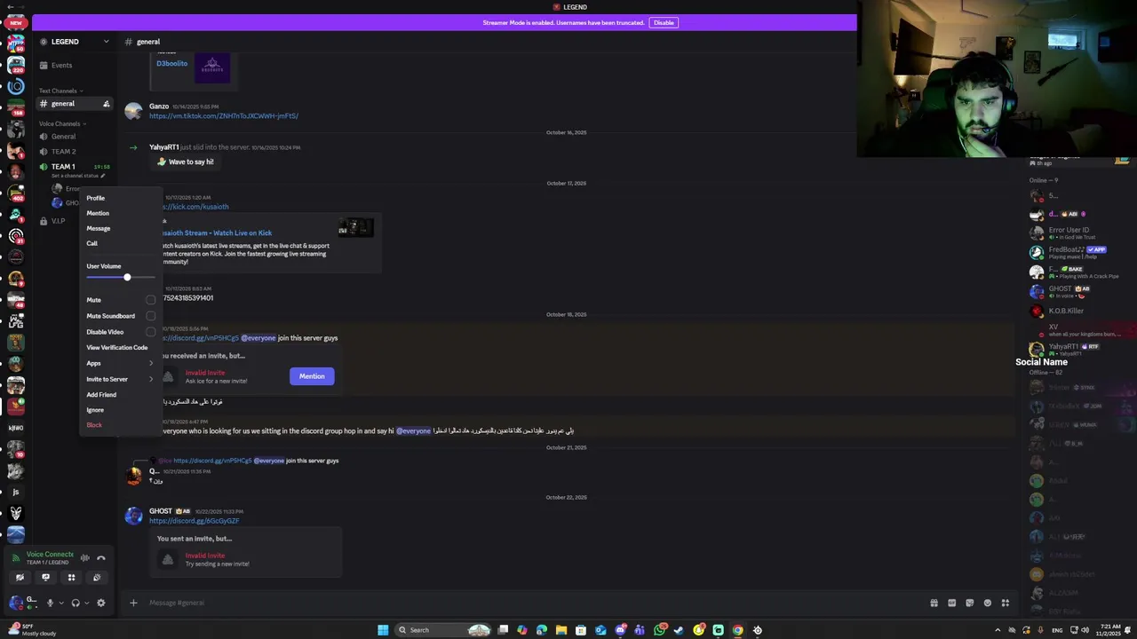Open the gift icon in message bar

point(934,603)
